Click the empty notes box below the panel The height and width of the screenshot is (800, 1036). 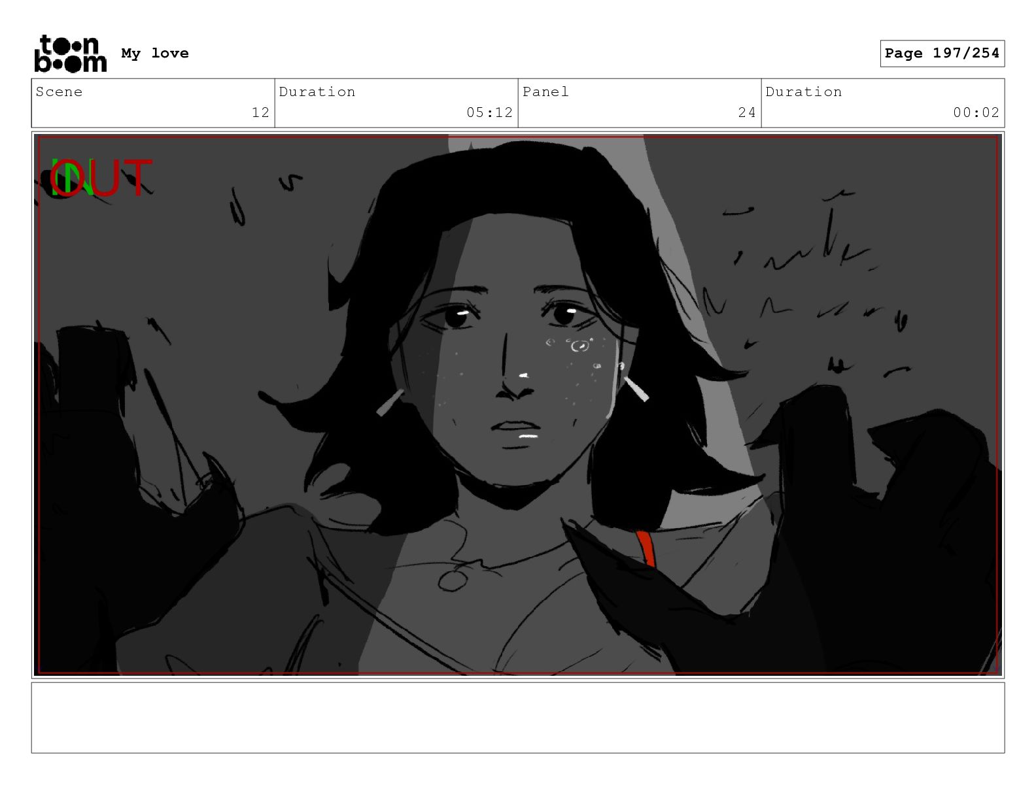point(518,718)
